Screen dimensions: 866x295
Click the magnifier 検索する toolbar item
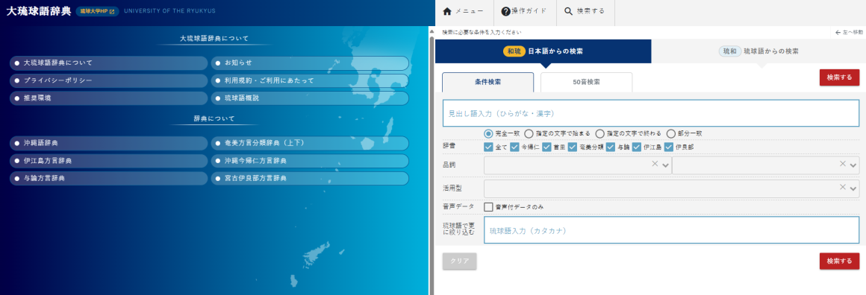[585, 12]
